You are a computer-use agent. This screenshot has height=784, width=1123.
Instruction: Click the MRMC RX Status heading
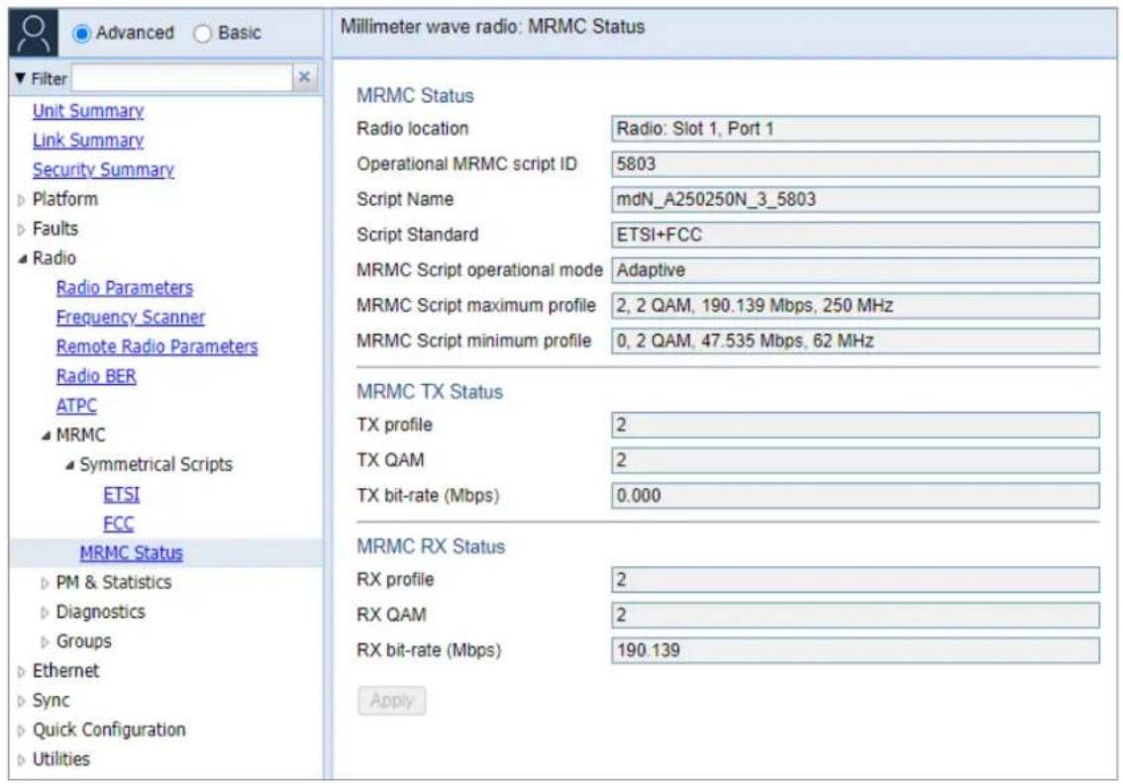coord(431,546)
